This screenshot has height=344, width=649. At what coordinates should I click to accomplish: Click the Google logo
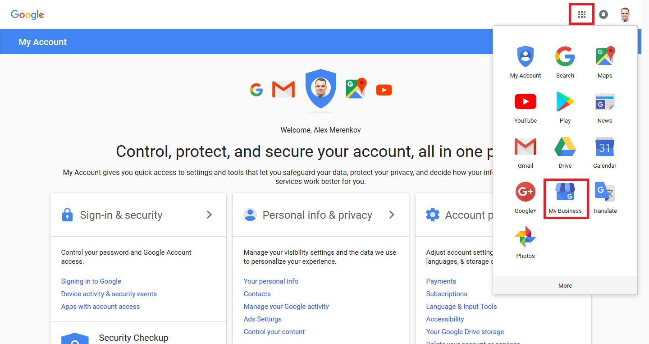point(27,15)
